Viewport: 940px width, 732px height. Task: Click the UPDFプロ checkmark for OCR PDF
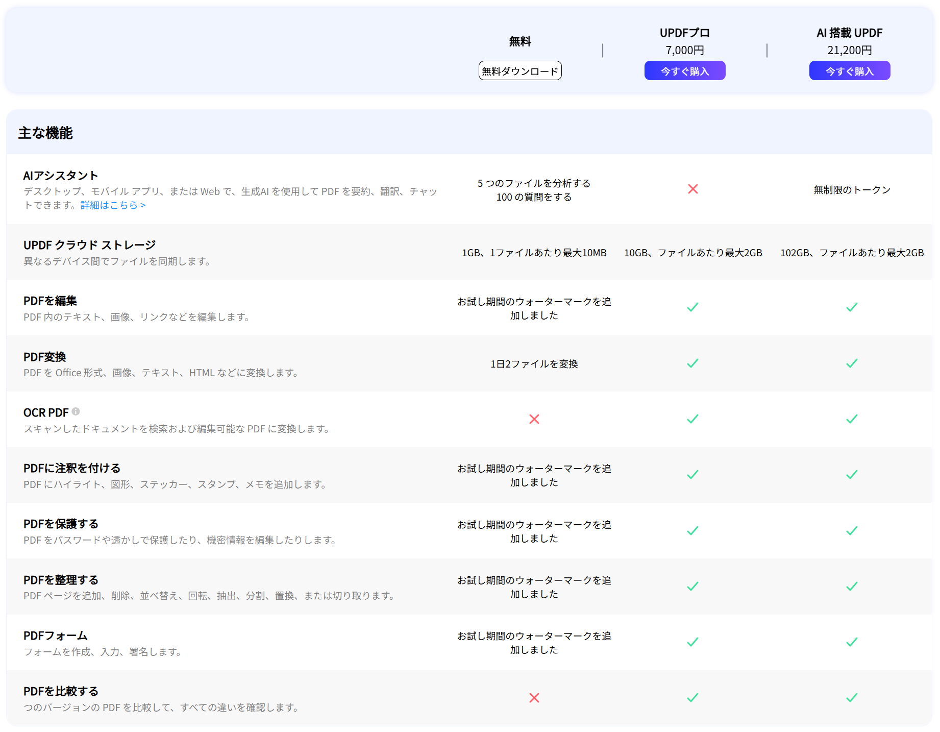[x=693, y=419]
